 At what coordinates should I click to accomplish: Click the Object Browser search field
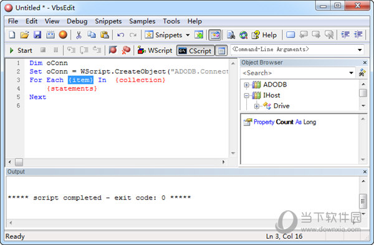click(294, 73)
